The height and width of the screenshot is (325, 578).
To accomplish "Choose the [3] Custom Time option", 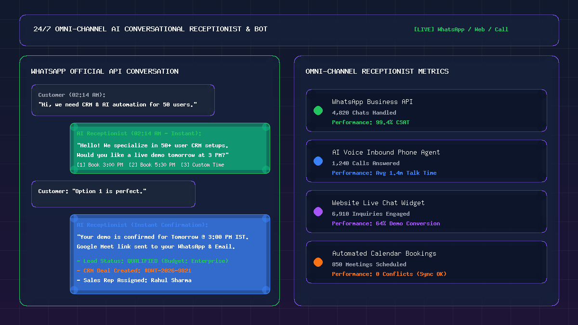I will tap(202, 165).
